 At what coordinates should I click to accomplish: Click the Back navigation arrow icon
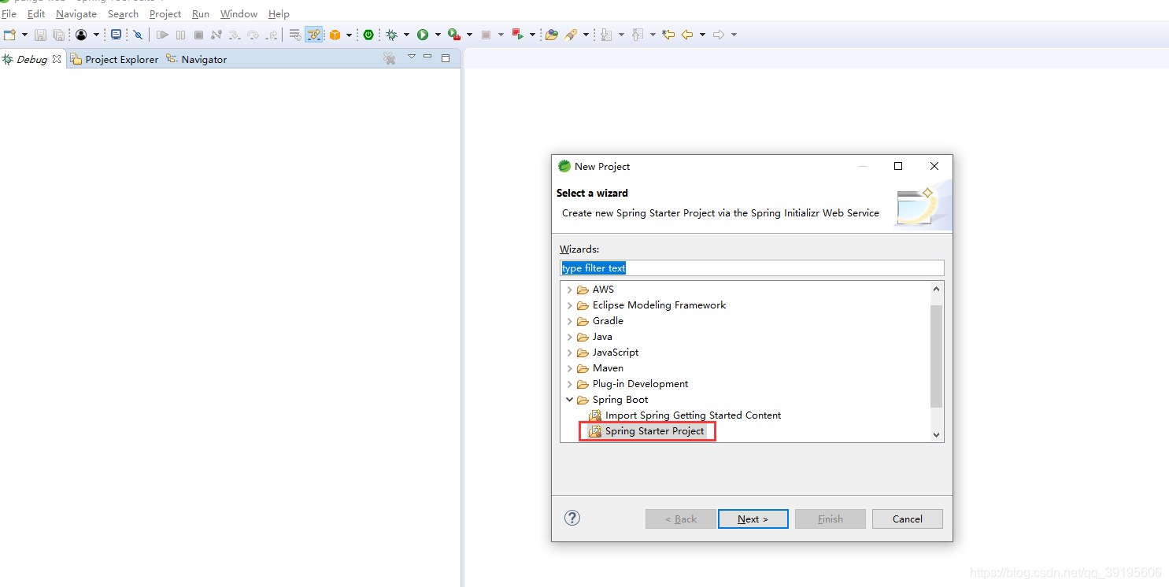pyautogui.click(x=687, y=35)
